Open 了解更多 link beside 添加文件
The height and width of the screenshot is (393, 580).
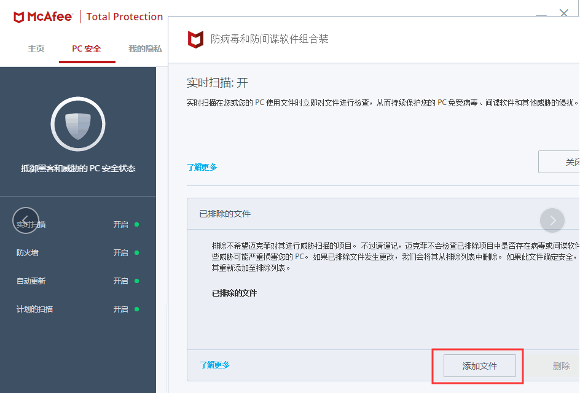[215, 365]
